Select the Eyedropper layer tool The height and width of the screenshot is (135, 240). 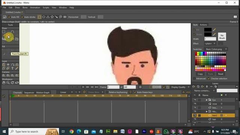pos(17,68)
